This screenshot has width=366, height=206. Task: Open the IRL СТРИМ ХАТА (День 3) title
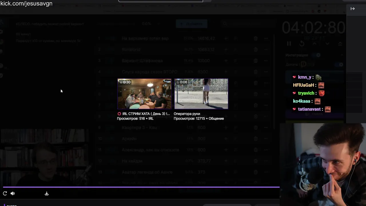[x=146, y=114]
